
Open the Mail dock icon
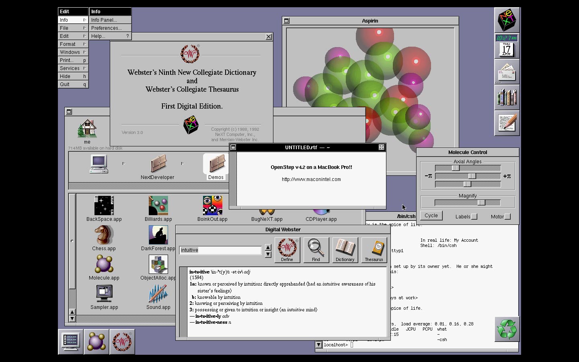(x=507, y=72)
